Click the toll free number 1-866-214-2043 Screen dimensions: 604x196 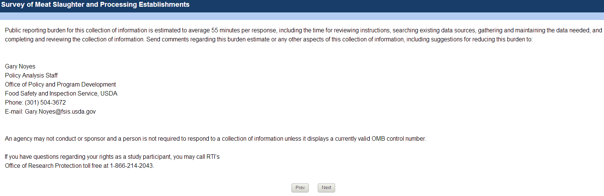click(131, 166)
